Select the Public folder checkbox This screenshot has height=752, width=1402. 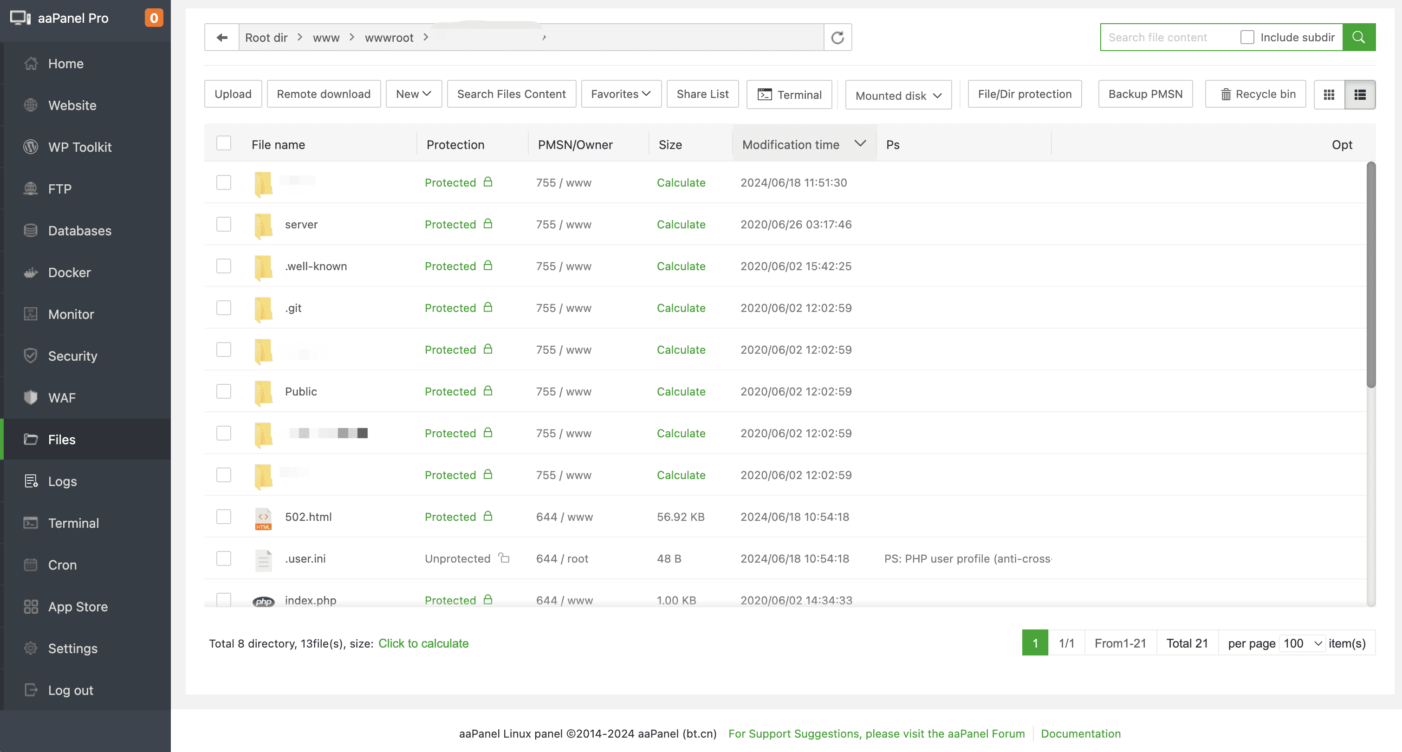tap(224, 391)
